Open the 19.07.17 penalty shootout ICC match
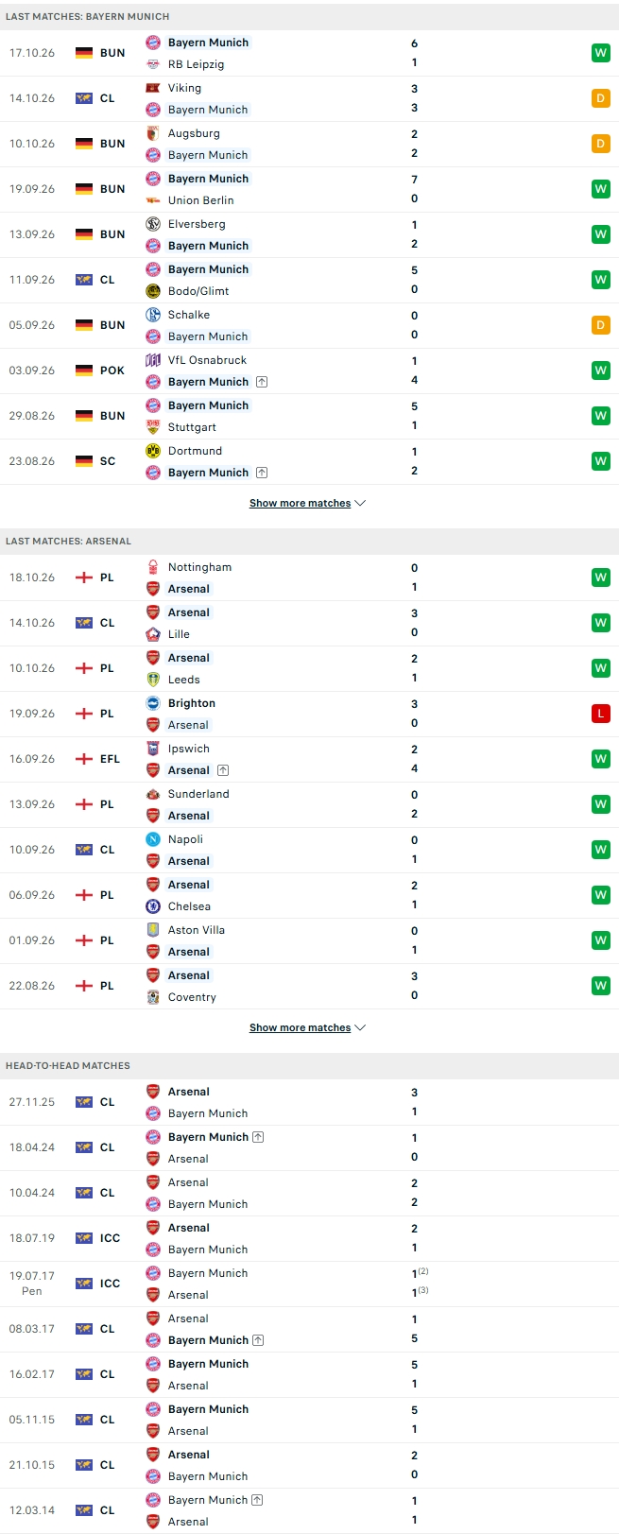Screen dimensions: 619x1534 309,1284
